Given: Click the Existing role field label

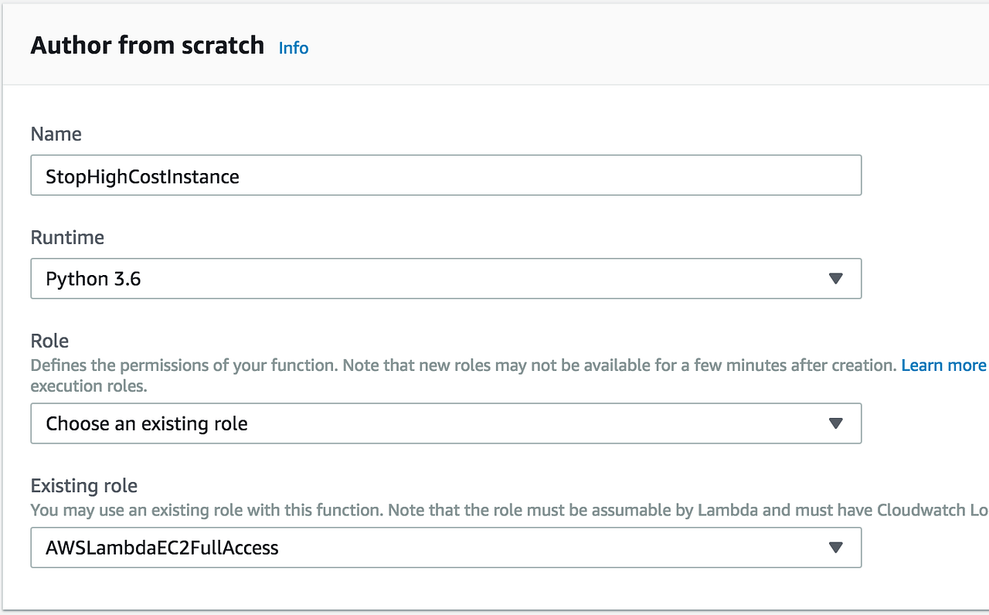Looking at the screenshot, I should (x=84, y=486).
